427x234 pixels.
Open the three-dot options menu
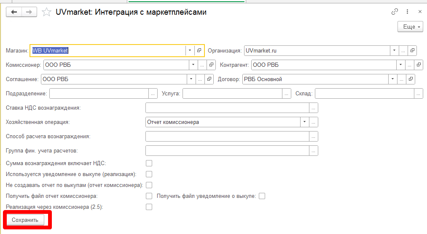(x=407, y=12)
